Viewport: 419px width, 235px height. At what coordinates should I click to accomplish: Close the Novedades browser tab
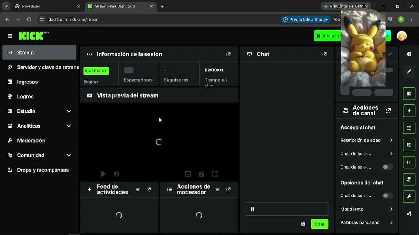point(78,6)
